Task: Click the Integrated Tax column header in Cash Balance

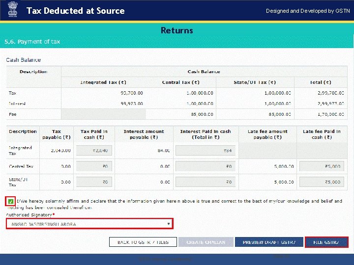Action: pyautogui.click(x=103, y=82)
